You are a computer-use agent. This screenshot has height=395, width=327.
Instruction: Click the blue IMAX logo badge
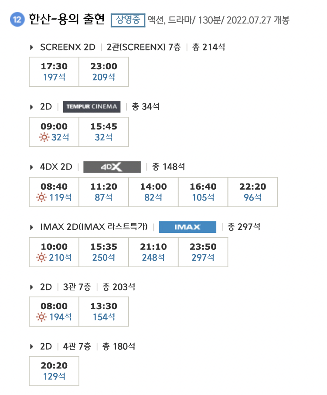[187, 227]
